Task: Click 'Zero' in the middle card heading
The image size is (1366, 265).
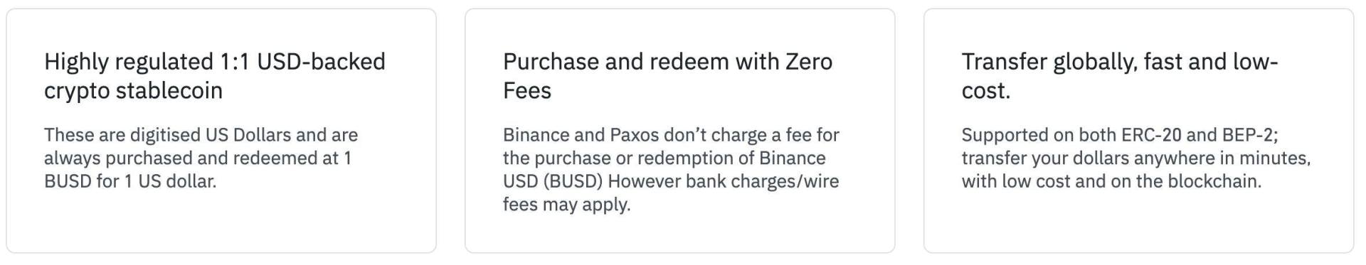Action: pos(809,62)
